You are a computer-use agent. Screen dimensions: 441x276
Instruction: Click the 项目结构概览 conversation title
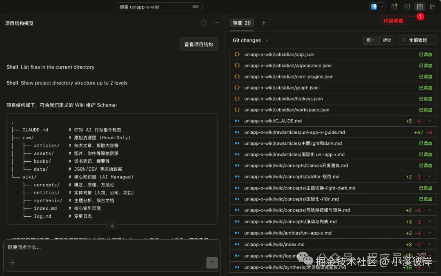19,23
